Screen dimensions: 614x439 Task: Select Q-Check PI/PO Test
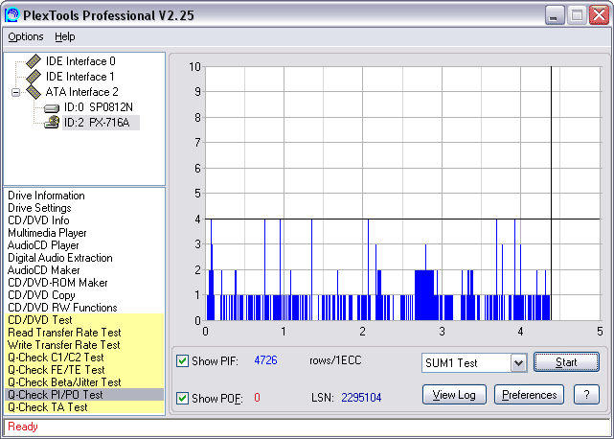84,395
